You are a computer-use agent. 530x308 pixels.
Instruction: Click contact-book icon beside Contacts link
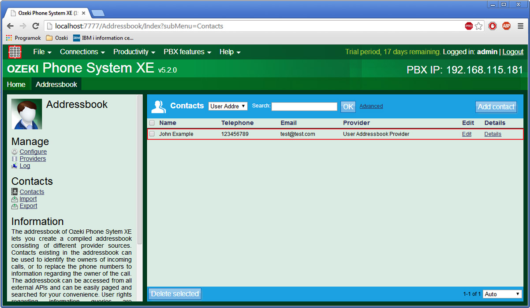[15, 192]
